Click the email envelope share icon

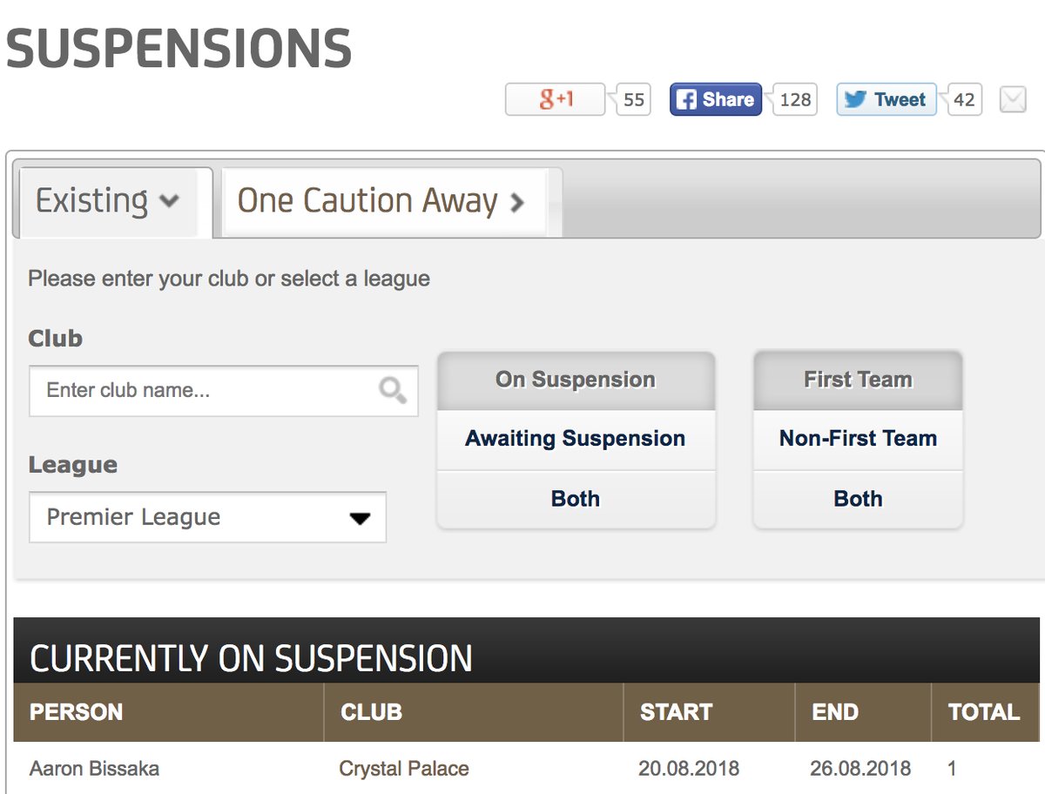click(x=1012, y=100)
